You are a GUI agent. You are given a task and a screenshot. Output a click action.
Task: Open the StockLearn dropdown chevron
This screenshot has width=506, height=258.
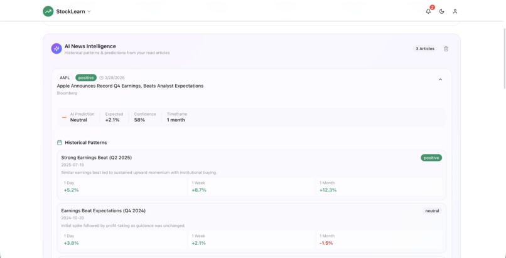pos(89,11)
